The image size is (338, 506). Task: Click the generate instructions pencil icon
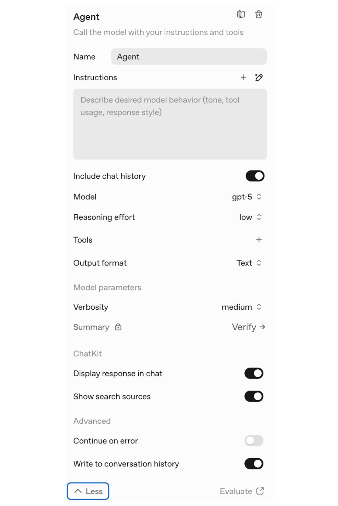point(259,77)
